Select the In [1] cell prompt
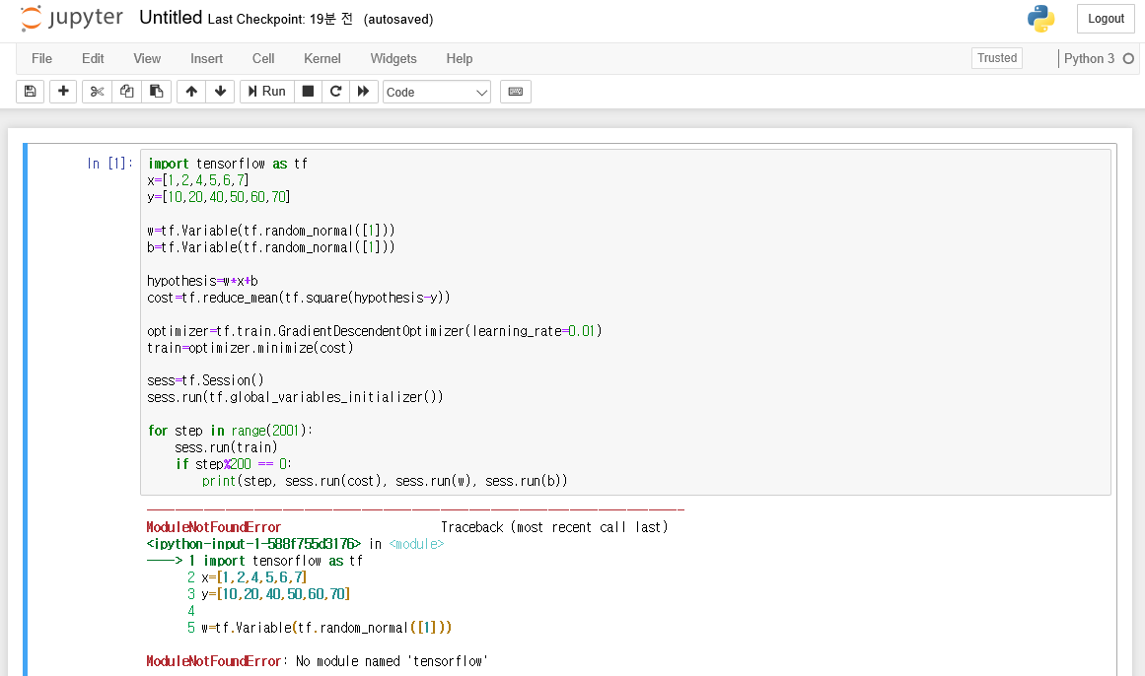The width and height of the screenshot is (1145, 676). tap(110, 164)
